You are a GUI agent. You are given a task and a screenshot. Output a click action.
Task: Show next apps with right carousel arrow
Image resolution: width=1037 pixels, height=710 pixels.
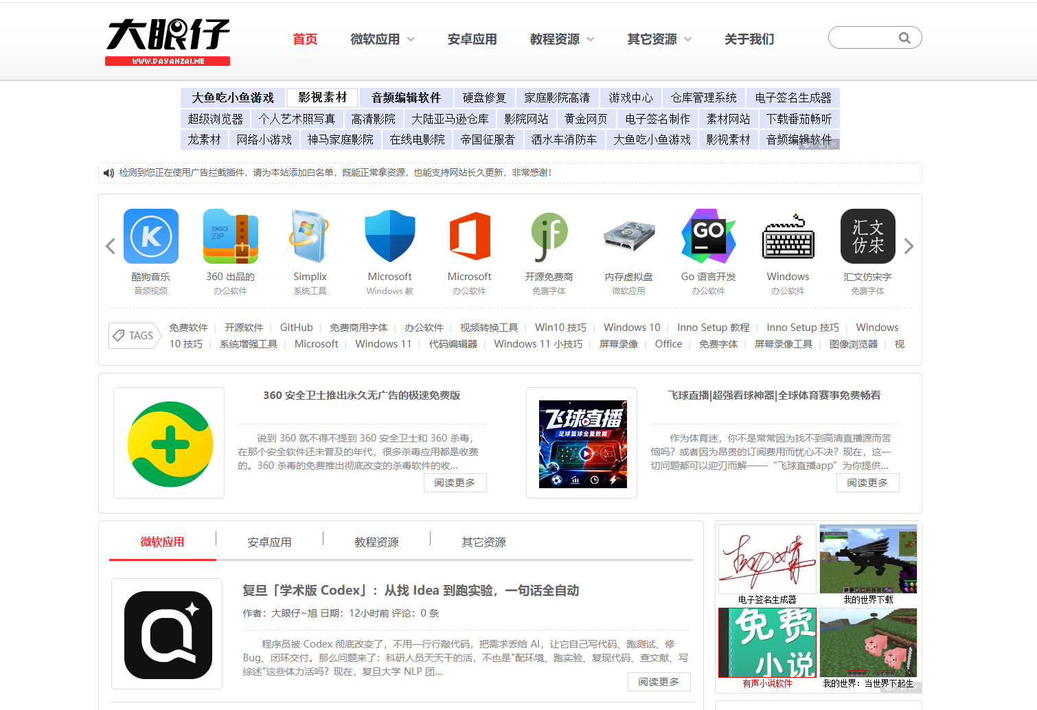pyautogui.click(x=909, y=246)
